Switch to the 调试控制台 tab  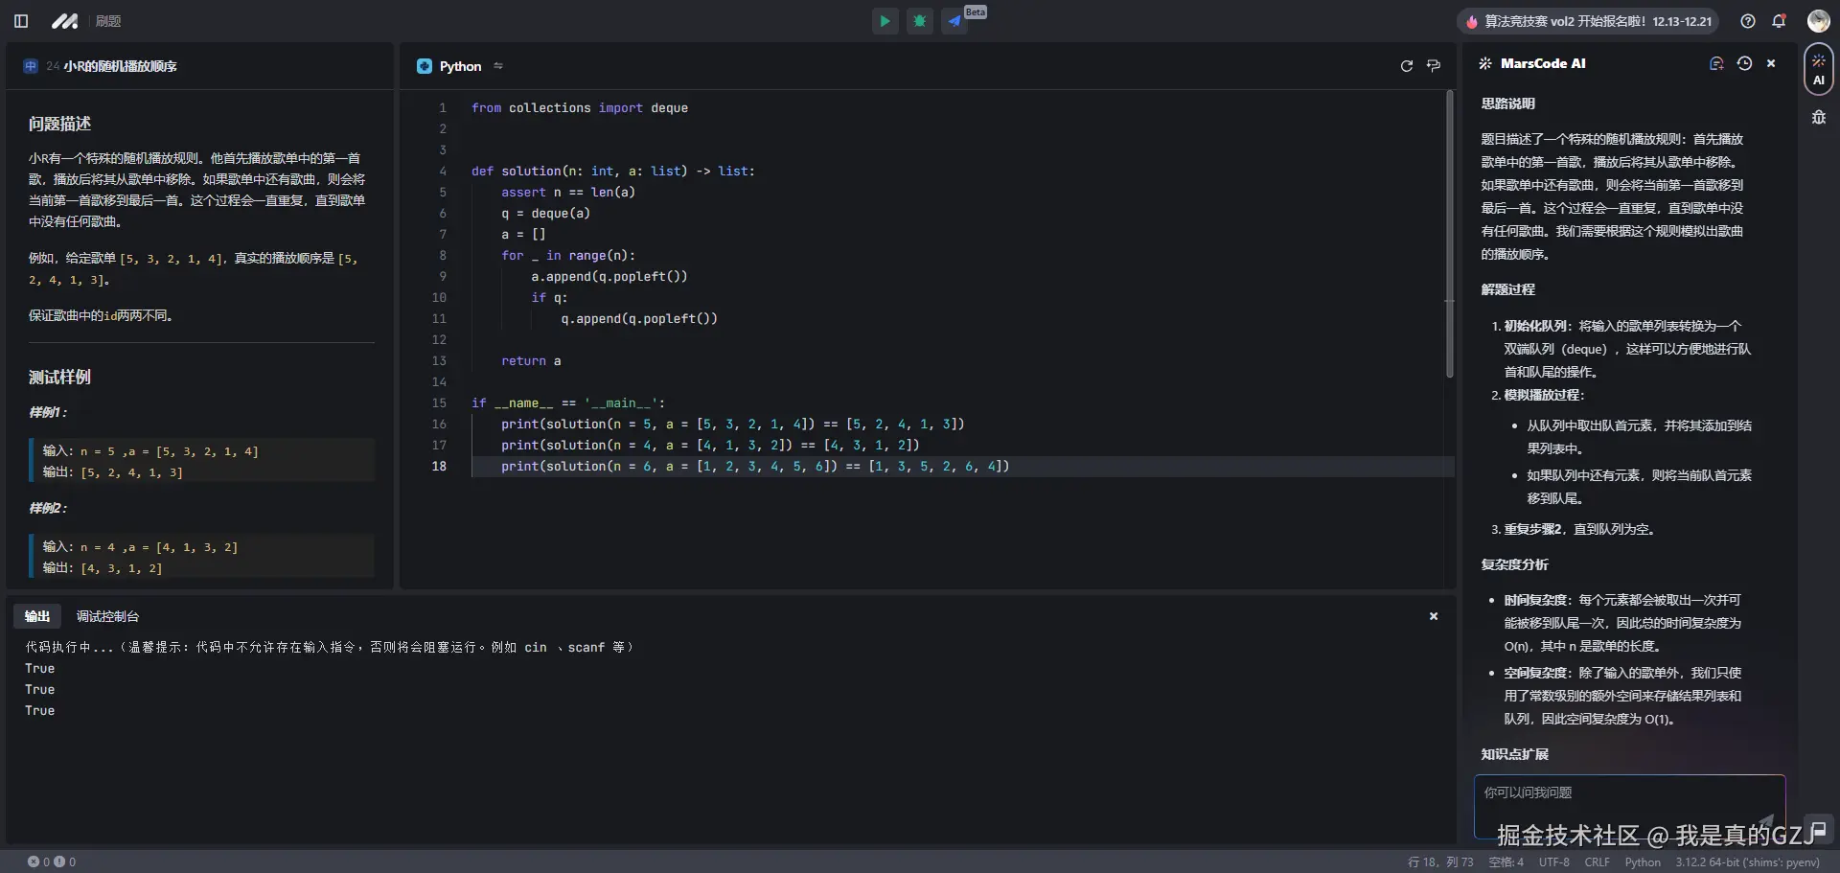107,616
